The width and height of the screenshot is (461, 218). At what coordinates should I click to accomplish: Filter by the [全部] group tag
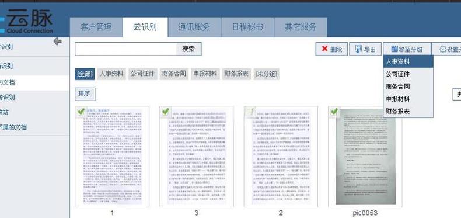click(x=85, y=74)
